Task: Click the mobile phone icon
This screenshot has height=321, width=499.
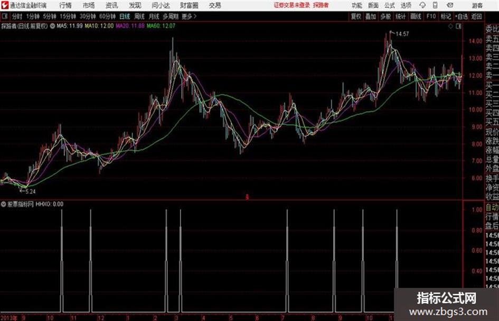Action: point(435,5)
